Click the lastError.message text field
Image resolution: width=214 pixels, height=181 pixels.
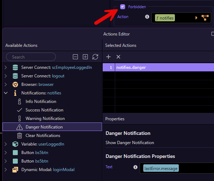pos(178,168)
